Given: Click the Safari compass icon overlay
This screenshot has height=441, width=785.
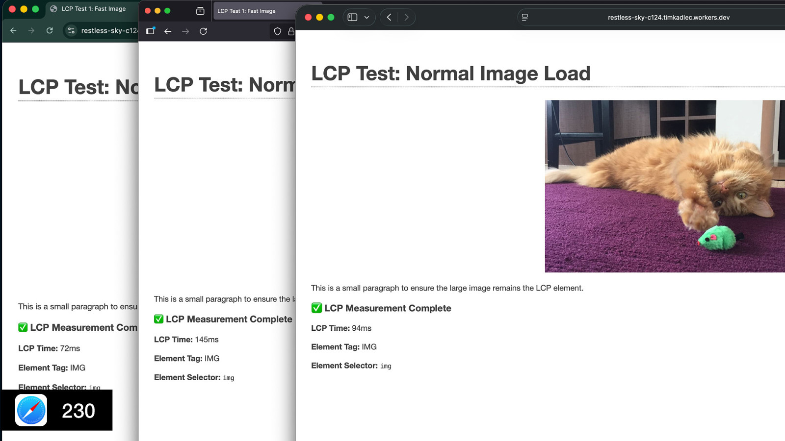Looking at the screenshot, I should [x=31, y=410].
